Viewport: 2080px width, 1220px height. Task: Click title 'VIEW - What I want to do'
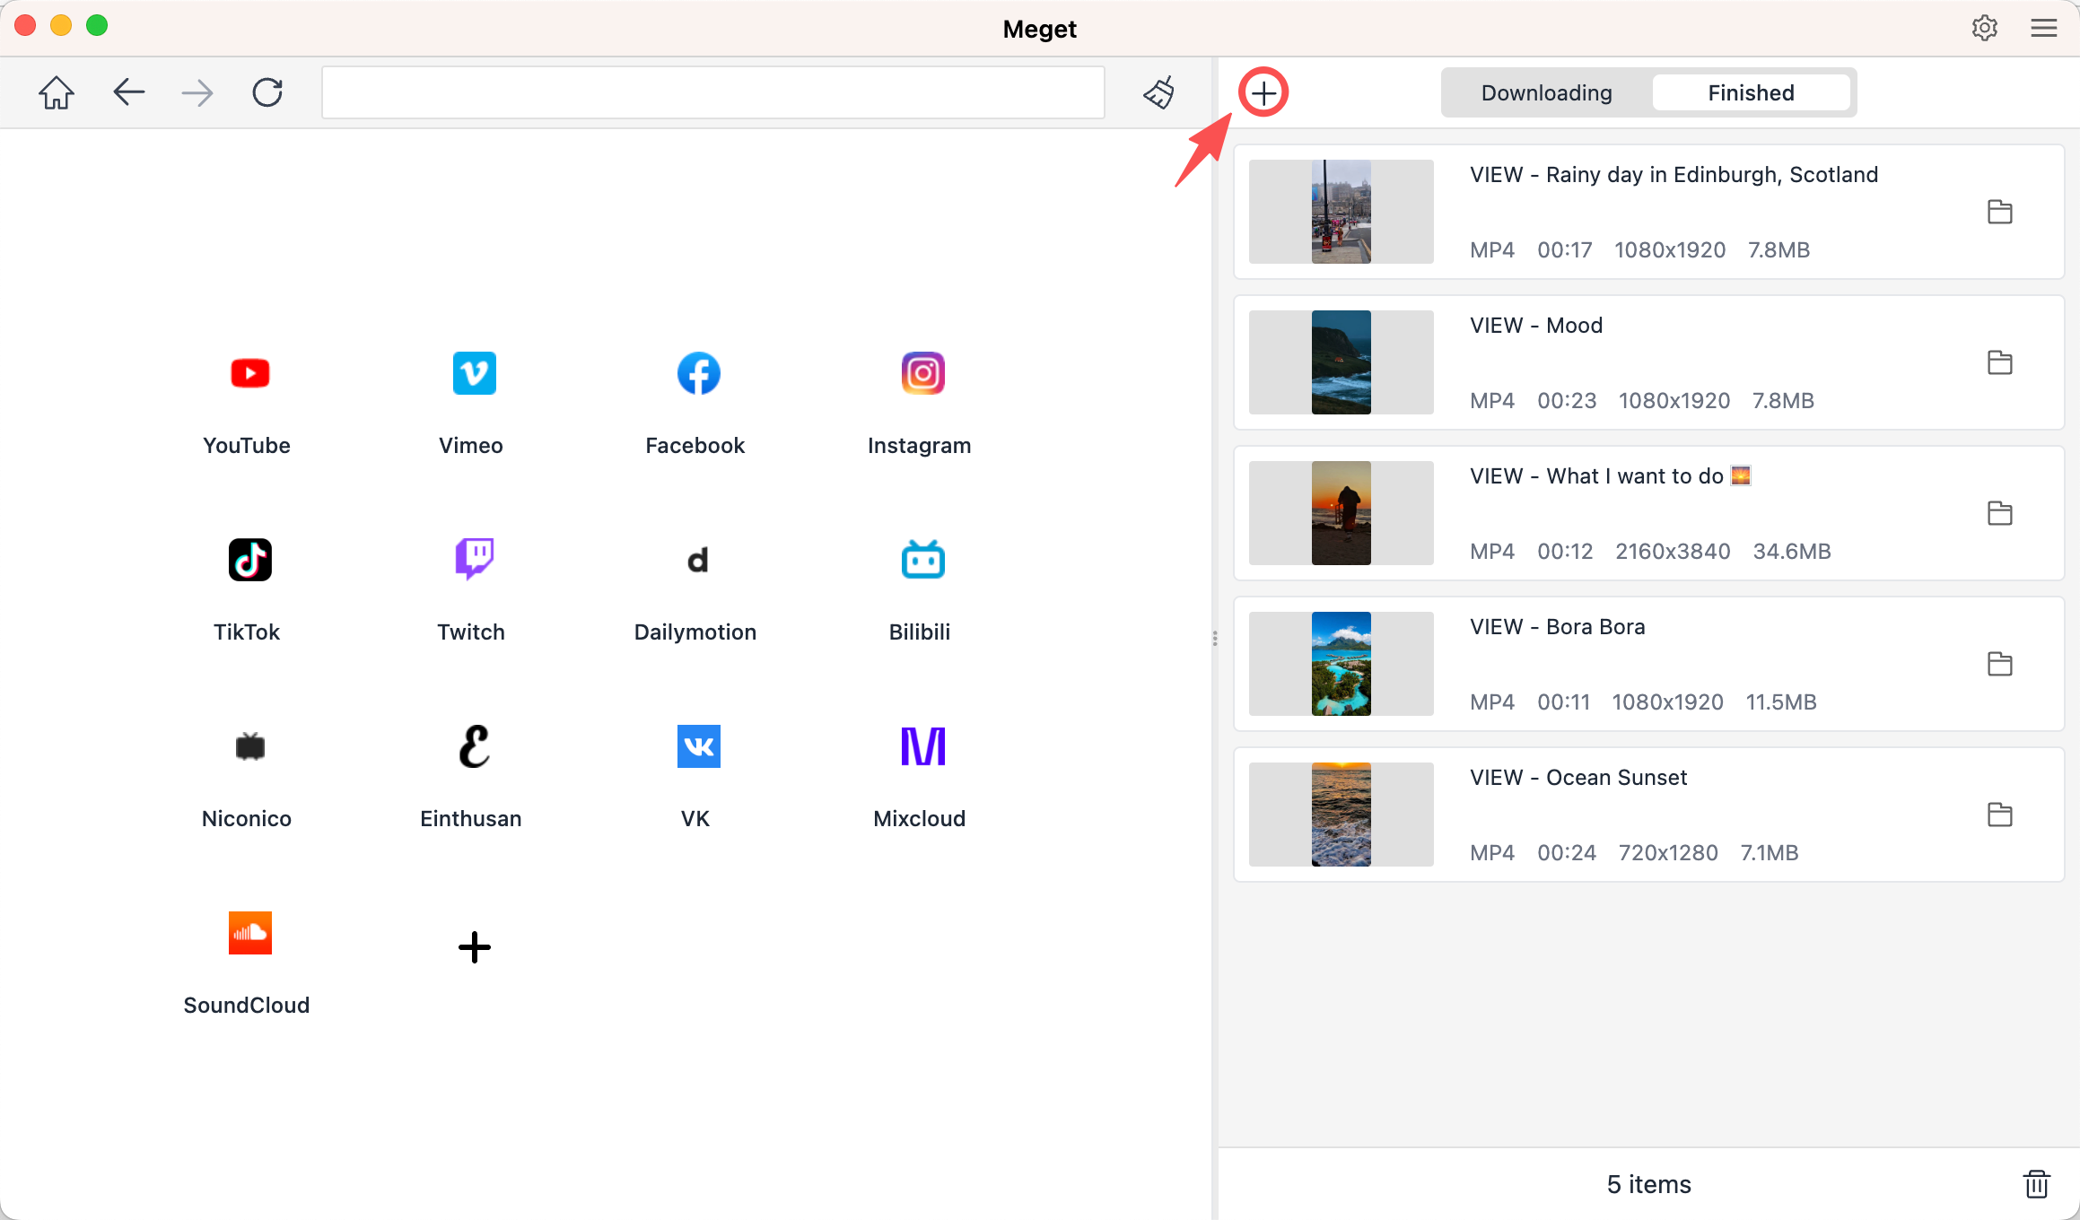click(x=1611, y=476)
